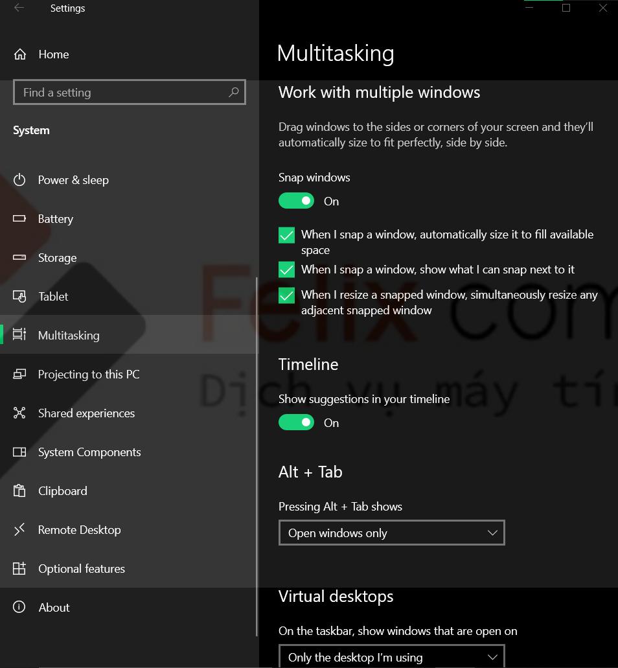Open Projecting to this PC settings

coord(88,374)
